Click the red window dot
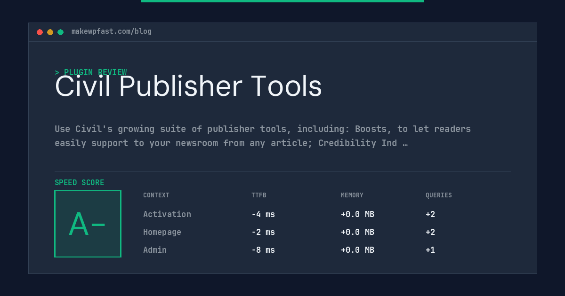This screenshot has width=565, height=296. coord(40,32)
